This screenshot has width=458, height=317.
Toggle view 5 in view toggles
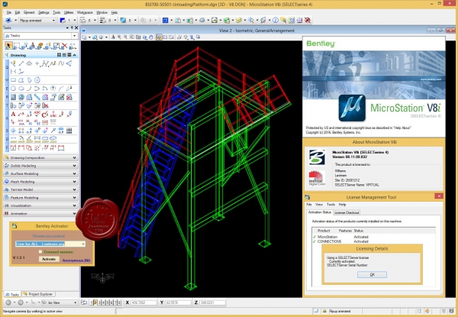[107, 302]
